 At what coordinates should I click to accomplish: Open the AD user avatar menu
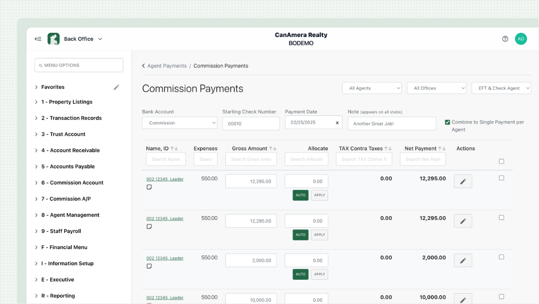coord(521,39)
